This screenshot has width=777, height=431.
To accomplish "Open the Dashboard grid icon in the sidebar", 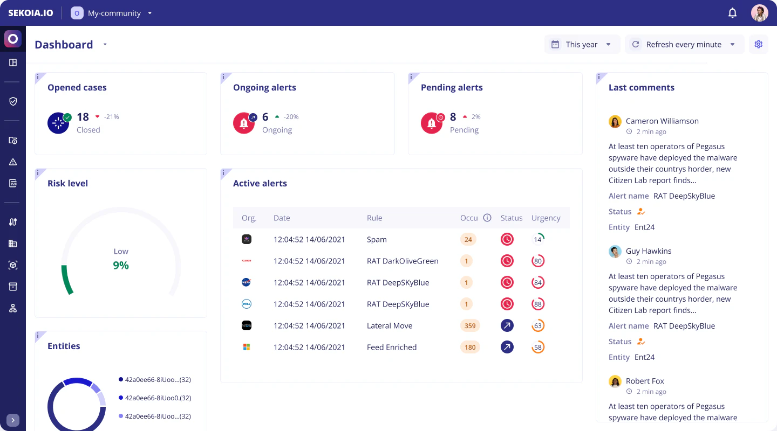I will tap(12, 62).
